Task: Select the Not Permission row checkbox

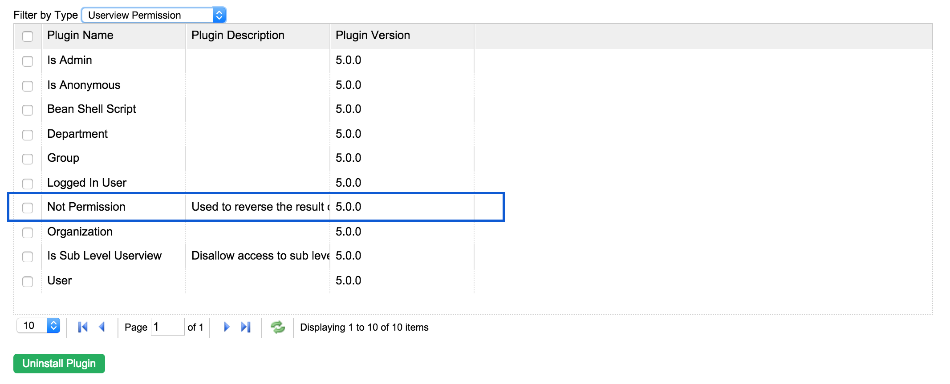Action: click(28, 208)
